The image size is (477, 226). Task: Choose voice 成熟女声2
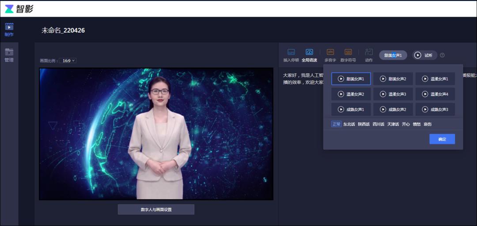pyautogui.click(x=393, y=109)
